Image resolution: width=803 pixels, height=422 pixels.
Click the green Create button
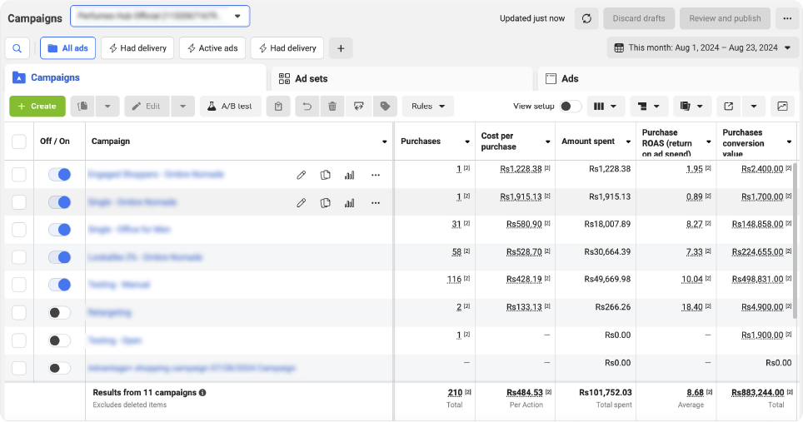37,107
